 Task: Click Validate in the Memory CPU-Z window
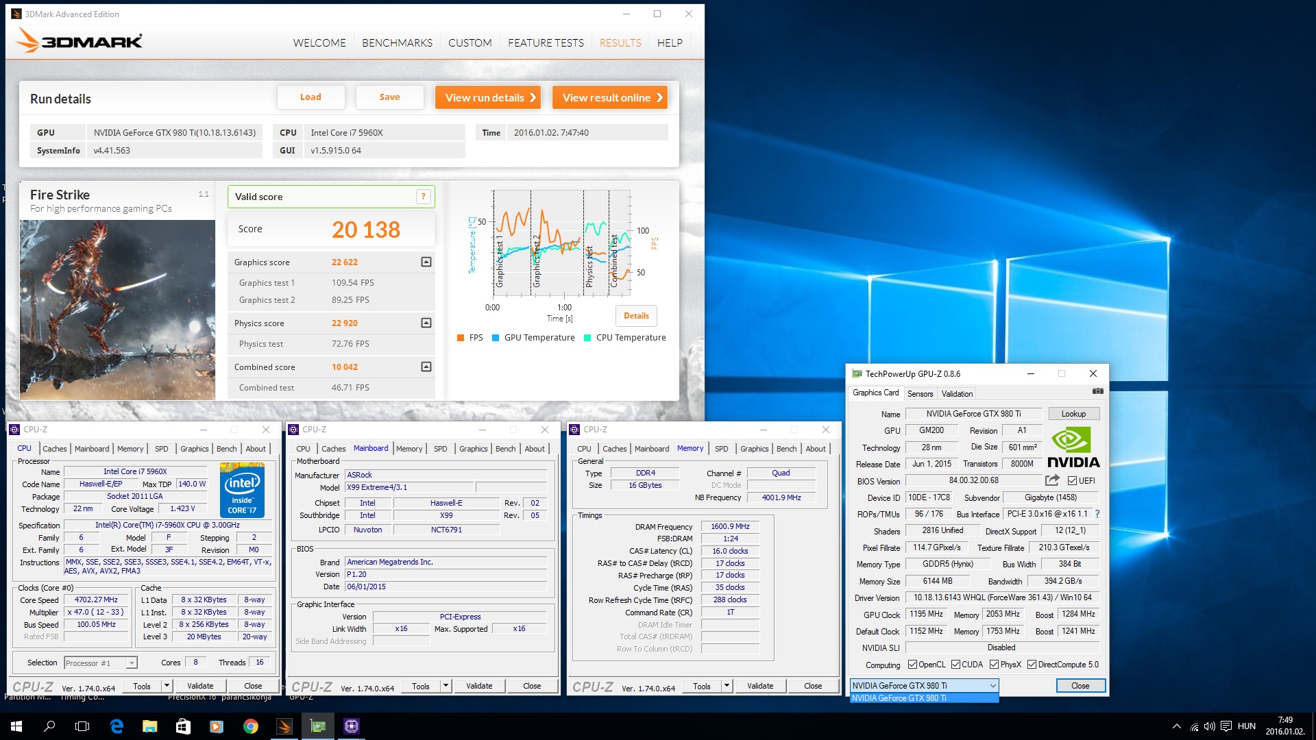pos(760,686)
